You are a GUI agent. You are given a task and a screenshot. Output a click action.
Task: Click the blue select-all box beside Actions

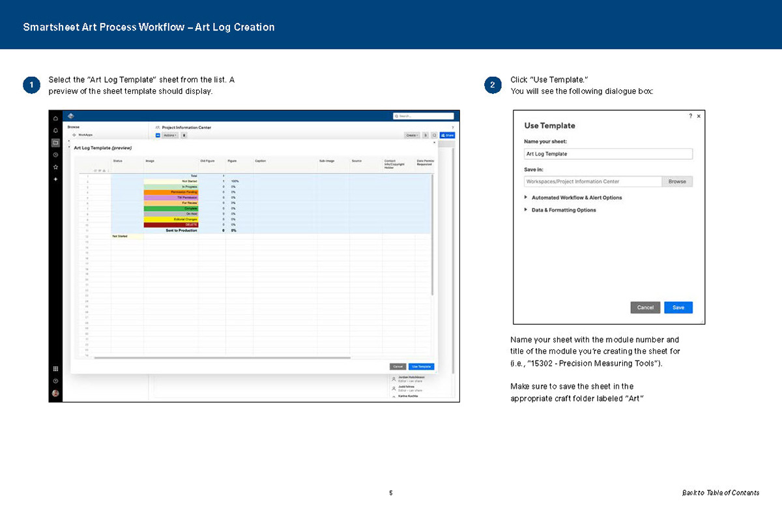158,136
